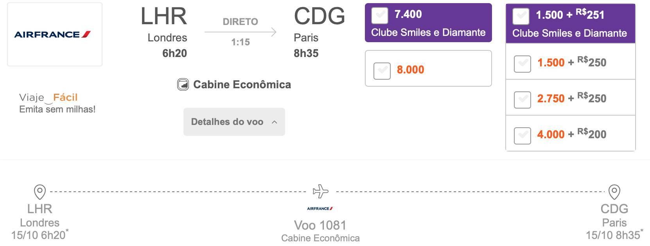Click the Viaje Fácil smile logo
The width and height of the screenshot is (650, 246).
tap(48, 97)
